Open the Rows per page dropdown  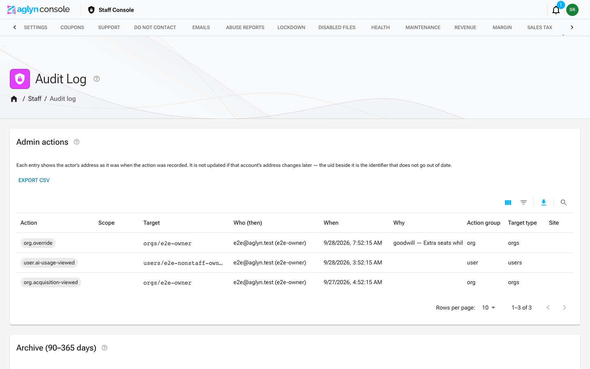tap(489, 307)
